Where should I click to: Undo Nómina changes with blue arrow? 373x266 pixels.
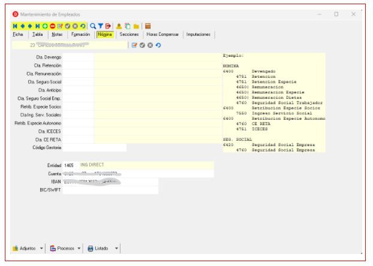[158, 45]
